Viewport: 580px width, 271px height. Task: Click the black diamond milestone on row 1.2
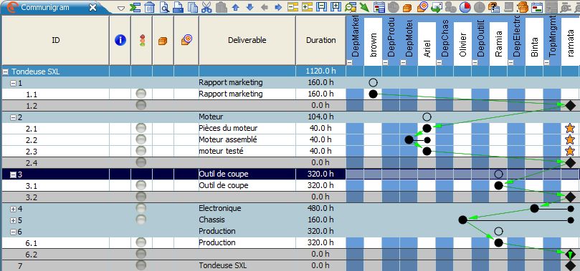[570, 105]
